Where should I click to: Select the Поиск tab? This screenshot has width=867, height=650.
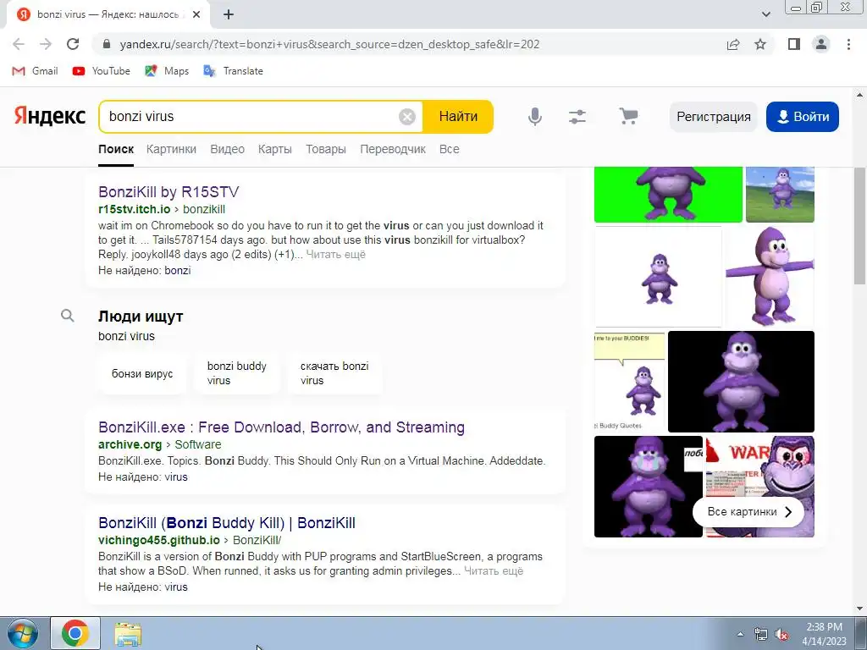tap(116, 149)
